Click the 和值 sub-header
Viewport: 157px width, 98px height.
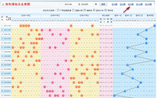[101, 21]
